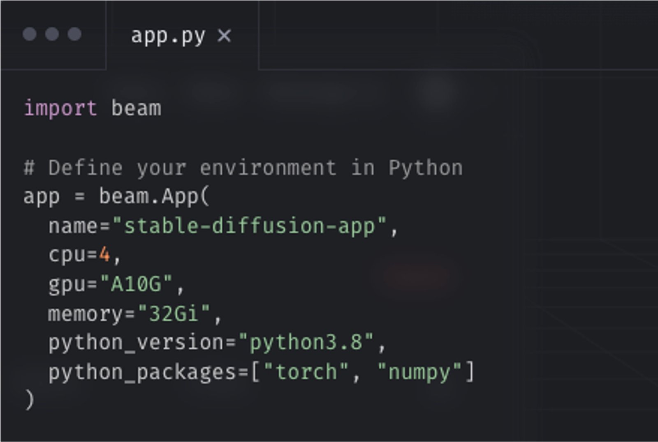Click the string "python3.8"
658x442 pixels.
point(306,342)
